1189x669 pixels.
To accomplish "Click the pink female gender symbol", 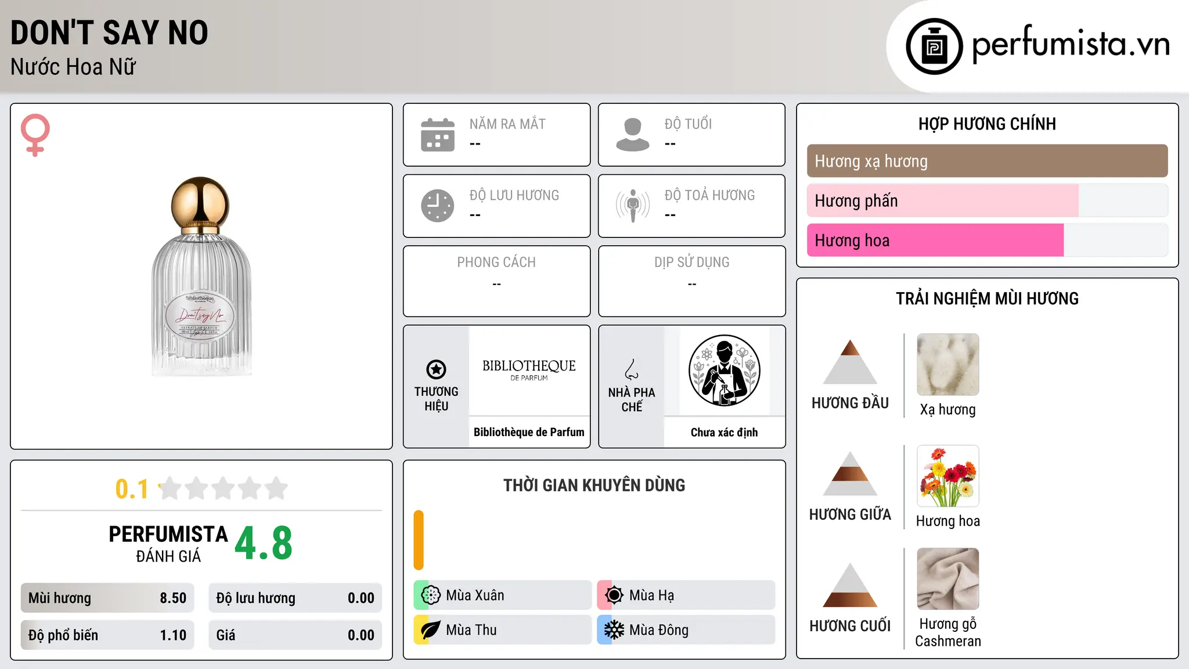I will (35, 135).
